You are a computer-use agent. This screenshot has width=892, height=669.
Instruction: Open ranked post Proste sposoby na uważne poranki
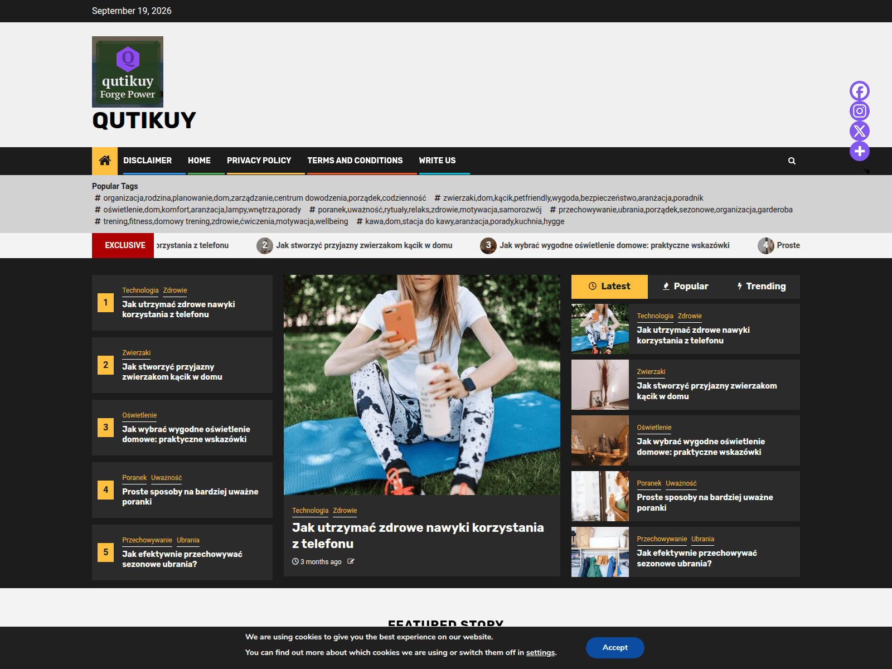point(190,497)
